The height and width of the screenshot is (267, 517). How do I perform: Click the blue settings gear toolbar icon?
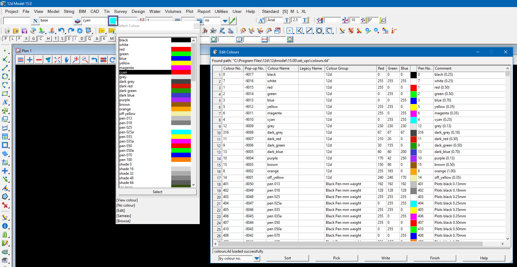[80, 31]
